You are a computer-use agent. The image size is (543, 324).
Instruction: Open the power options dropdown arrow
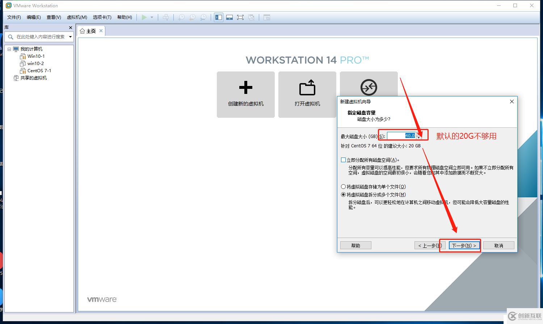point(152,17)
